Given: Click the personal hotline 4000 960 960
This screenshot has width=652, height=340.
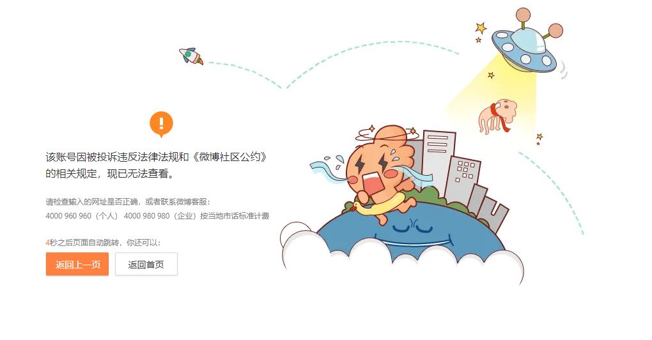Looking at the screenshot, I should [x=68, y=216].
